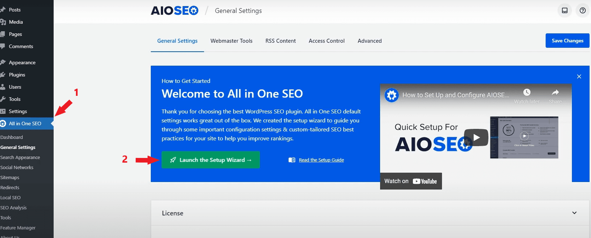Open AIOSEO Dashboard submenu
This screenshot has height=238, width=591.
click(11, 137)
